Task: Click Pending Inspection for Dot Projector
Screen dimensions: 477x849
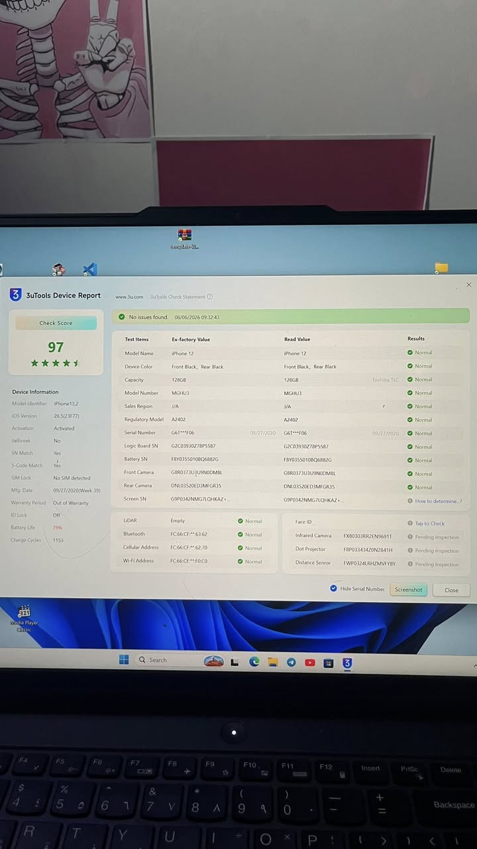Action: point(437,551)
